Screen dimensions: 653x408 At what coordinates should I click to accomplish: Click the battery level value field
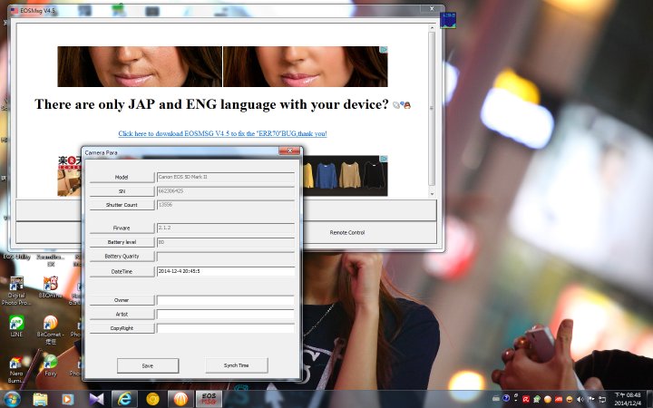(x=226, y=242)
